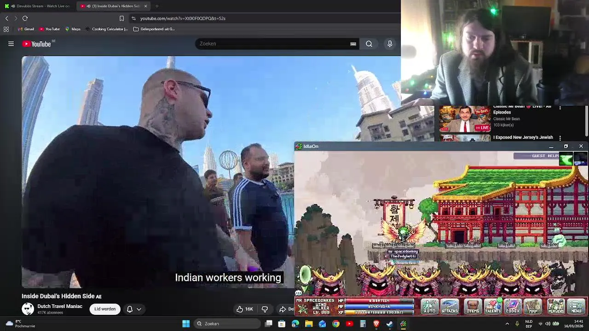Click the site settings icon in address bar
589x331 pixels.
[133, 18]
